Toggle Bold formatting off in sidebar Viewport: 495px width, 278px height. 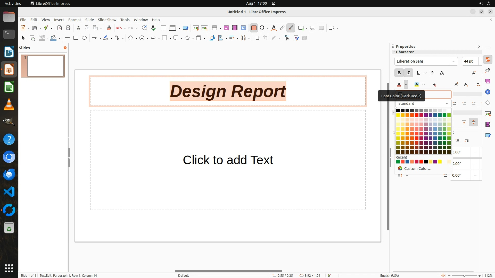click(399, 73)
